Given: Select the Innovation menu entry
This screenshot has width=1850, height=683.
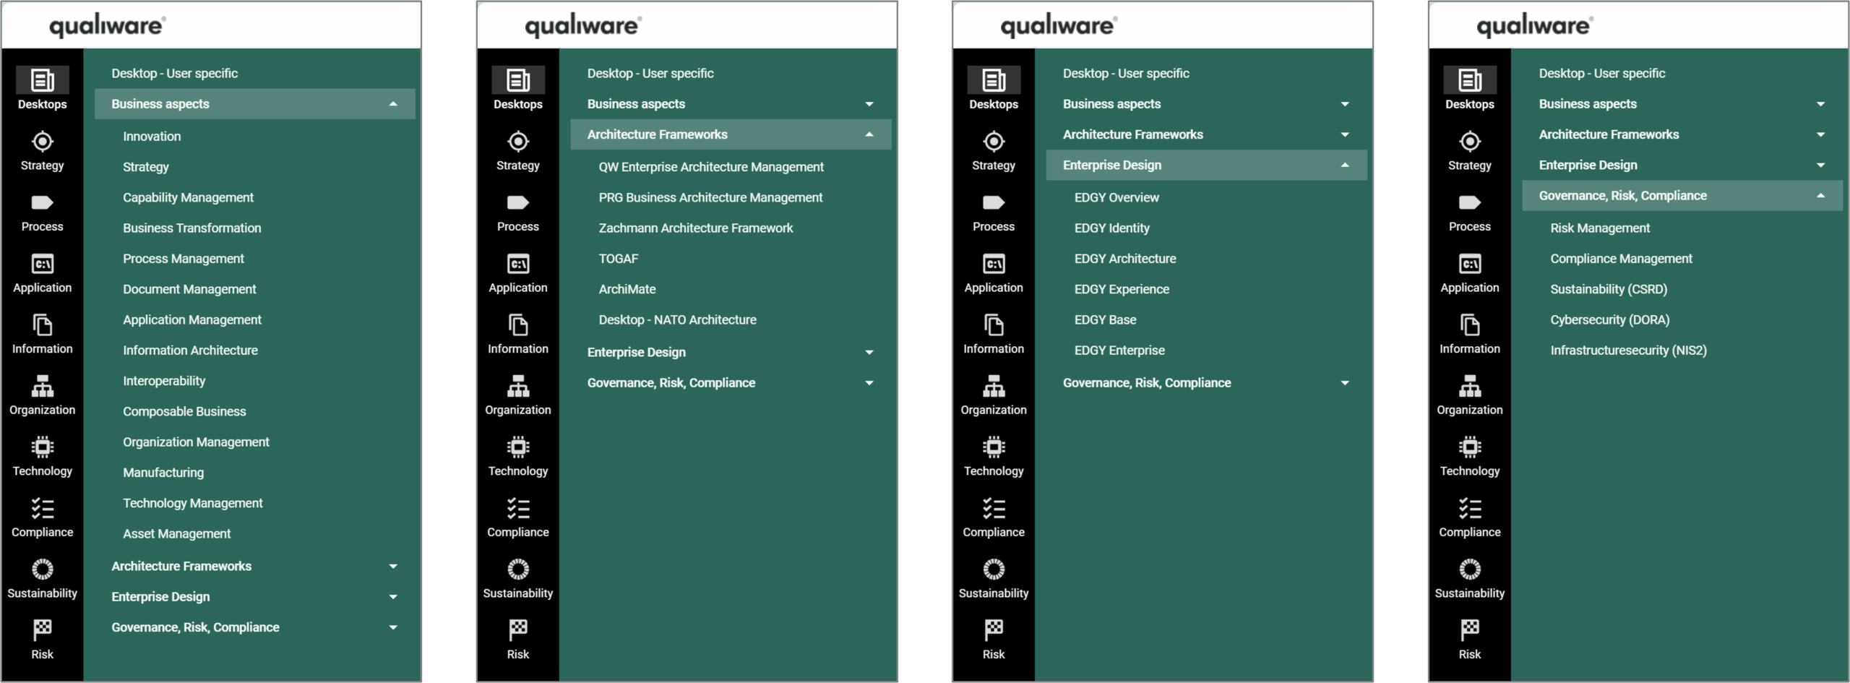Looking at the screenshot, I should 152,137.
